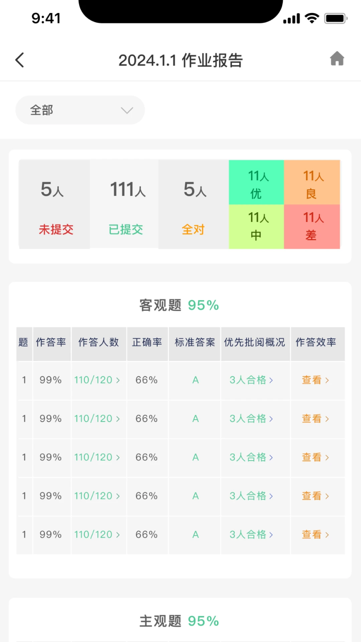Viewport: 361px width, 642px height.
Task: Tap the Wi-Fi status icon
Action: coord(312,18)
